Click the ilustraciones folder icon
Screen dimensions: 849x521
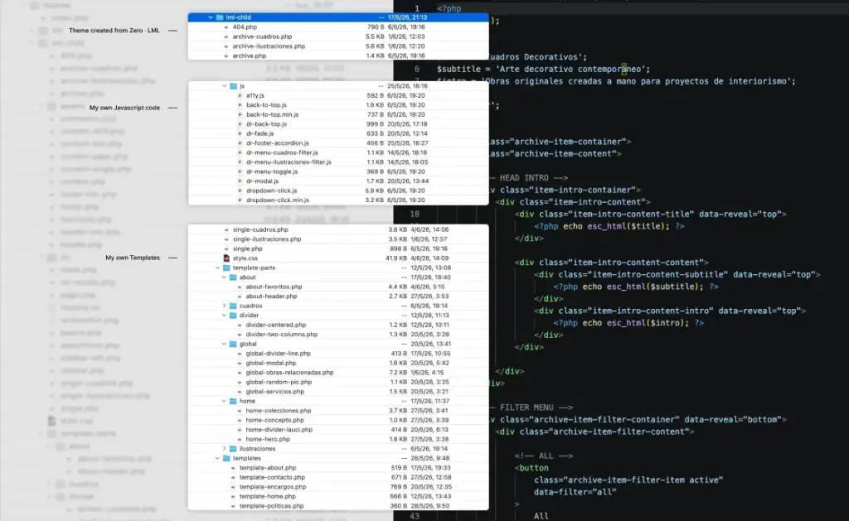click(233, 449)
